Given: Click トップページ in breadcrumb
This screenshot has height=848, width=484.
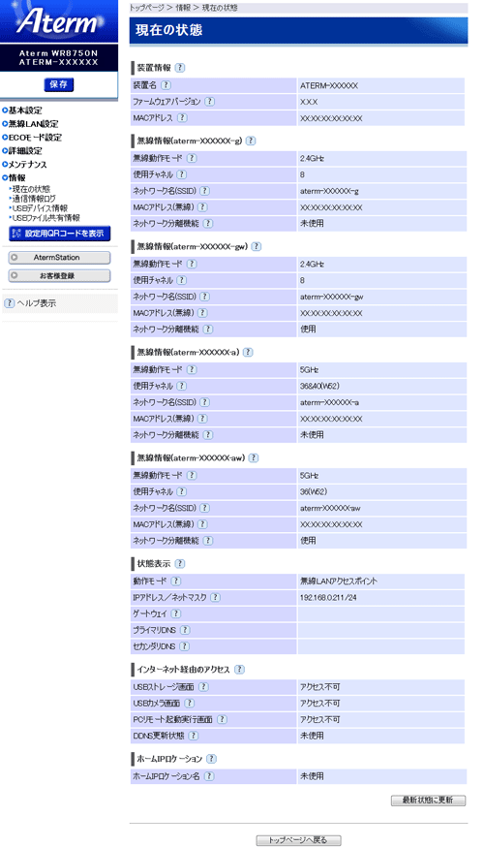Looking at the screenshot, I should 147,8.
